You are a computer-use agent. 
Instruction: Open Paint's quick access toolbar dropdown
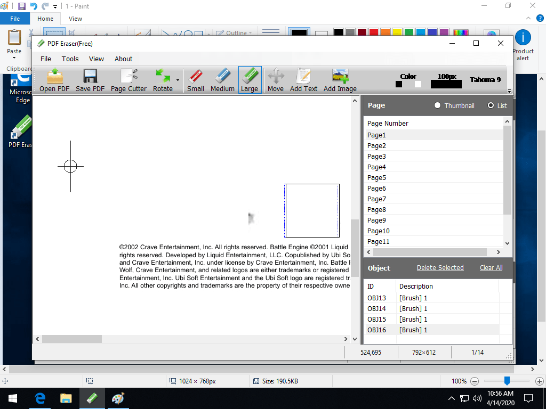(x=55, y=6)
